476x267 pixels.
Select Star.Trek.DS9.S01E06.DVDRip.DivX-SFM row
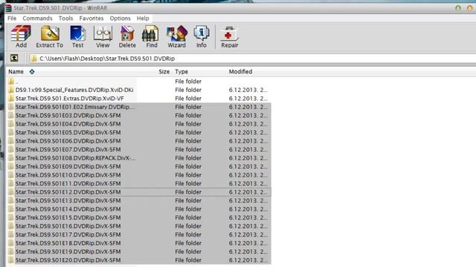138,141
